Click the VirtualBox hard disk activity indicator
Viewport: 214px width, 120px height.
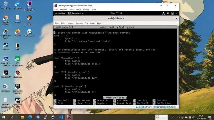point(137,107)
